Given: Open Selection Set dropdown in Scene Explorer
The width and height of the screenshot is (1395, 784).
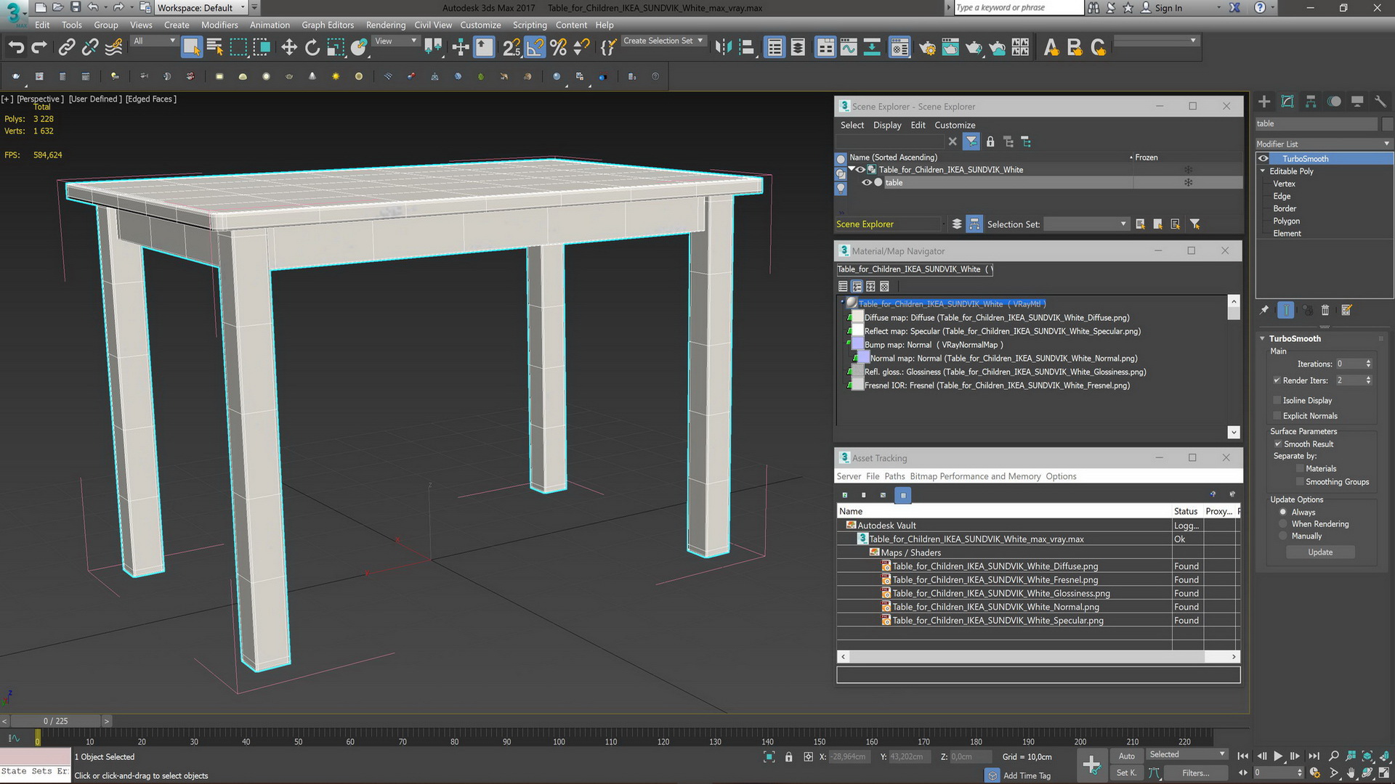Looking at the screenshot, I should coord(1086,224).
